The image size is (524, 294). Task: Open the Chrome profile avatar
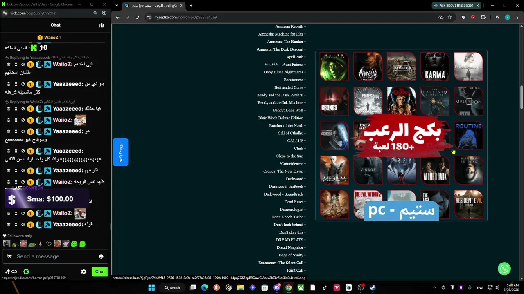[x=508, y=17]
